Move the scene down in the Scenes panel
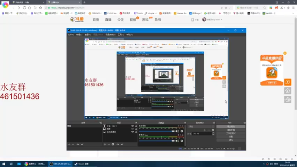This screenshot has width=297, height=167. point(82,144)
